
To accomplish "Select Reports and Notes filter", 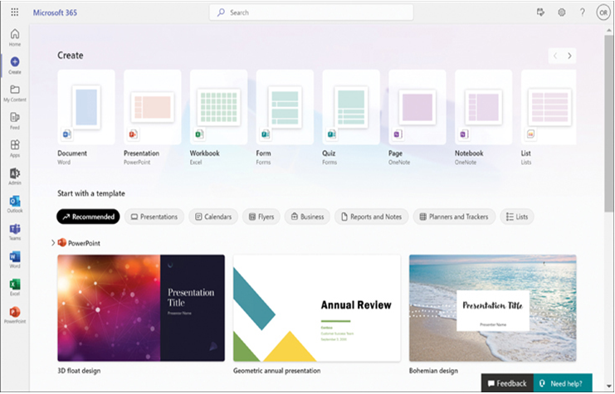I will (x=372, y=216).
